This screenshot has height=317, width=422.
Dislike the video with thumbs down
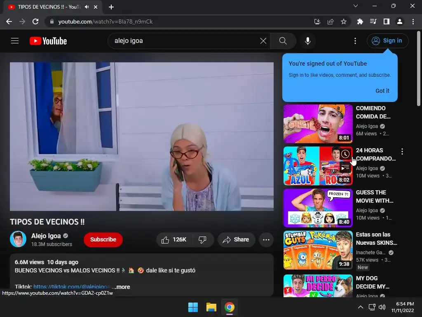pyautogui.click(x=202, y=240)
